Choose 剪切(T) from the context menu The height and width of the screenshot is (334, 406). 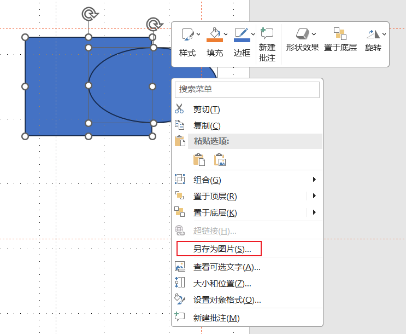tap(247, 110)
